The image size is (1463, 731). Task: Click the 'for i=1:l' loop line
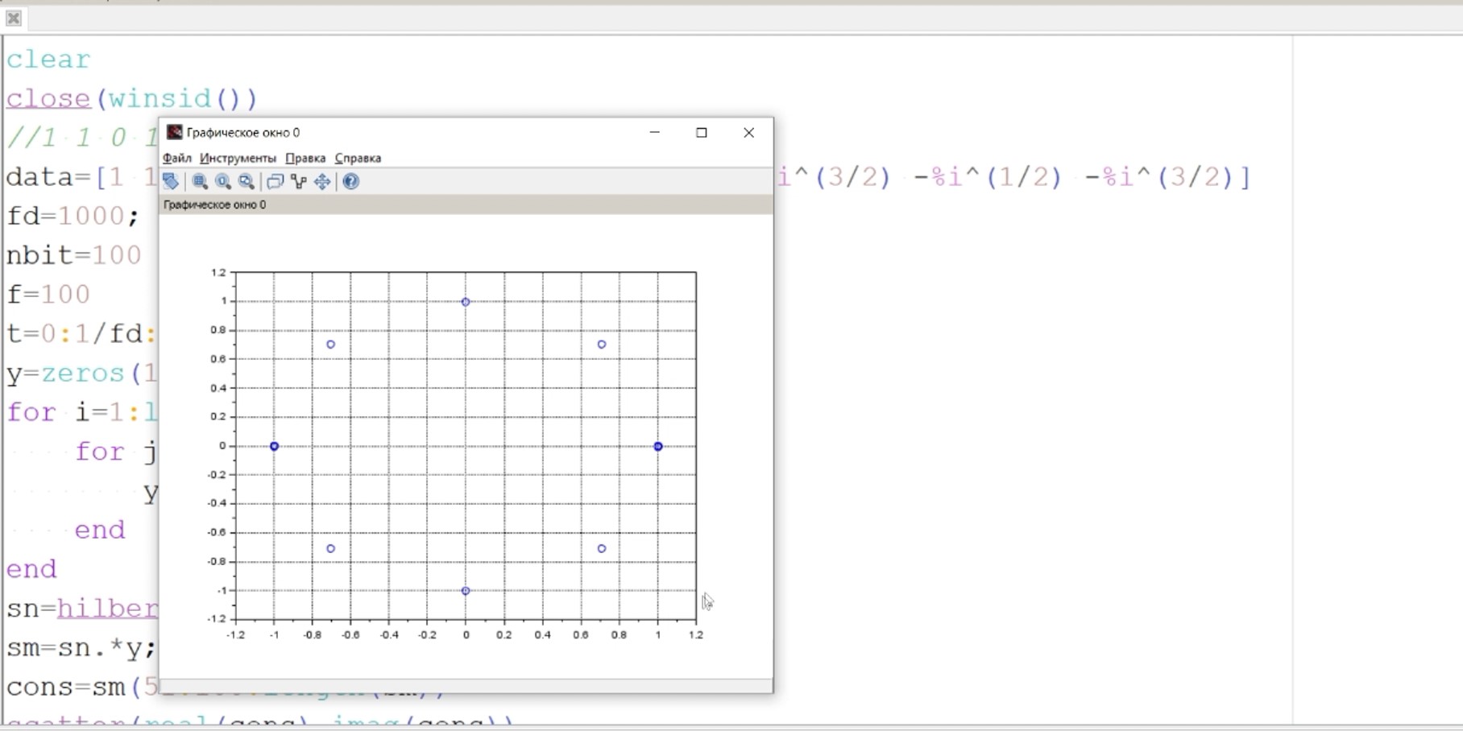tap(82, 412)
